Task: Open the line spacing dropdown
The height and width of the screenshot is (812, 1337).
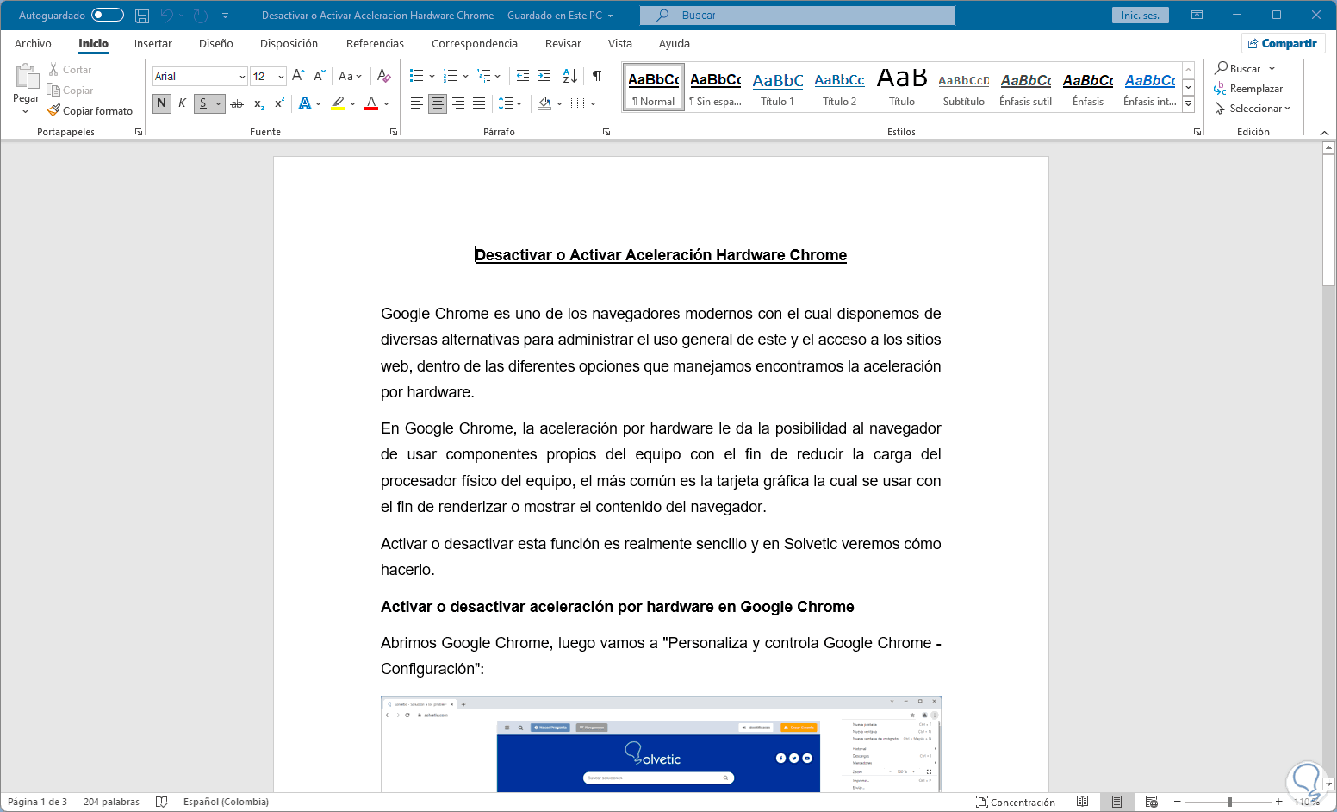Action: pyautogui.click(x=519, y=103)
